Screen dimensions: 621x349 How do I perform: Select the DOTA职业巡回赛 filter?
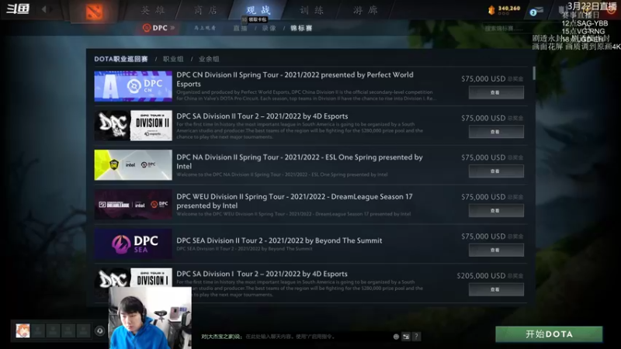(x=121, y=59)
